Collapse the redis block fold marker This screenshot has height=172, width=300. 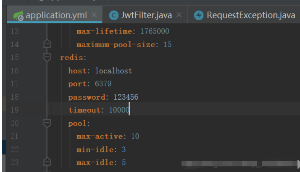tap(47, 57)
